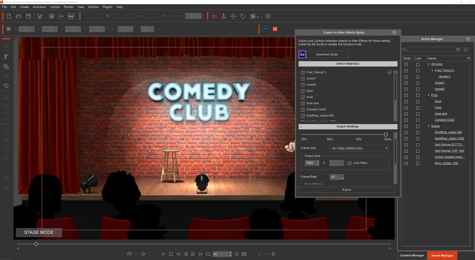This screenshot has width=475, height=260.
Task: Toggle the timeline panel icon
Action: [267, 16]
